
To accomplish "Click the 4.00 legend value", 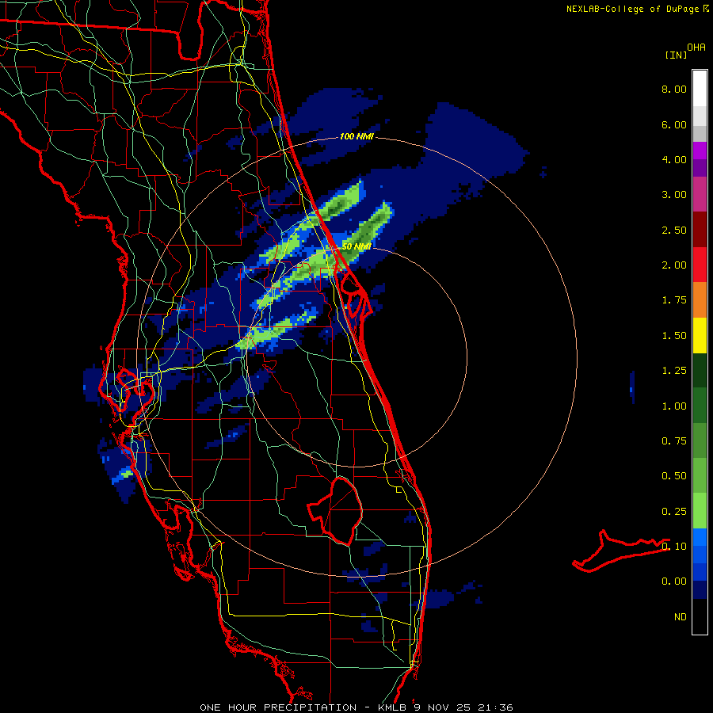I will coord(674,159).
